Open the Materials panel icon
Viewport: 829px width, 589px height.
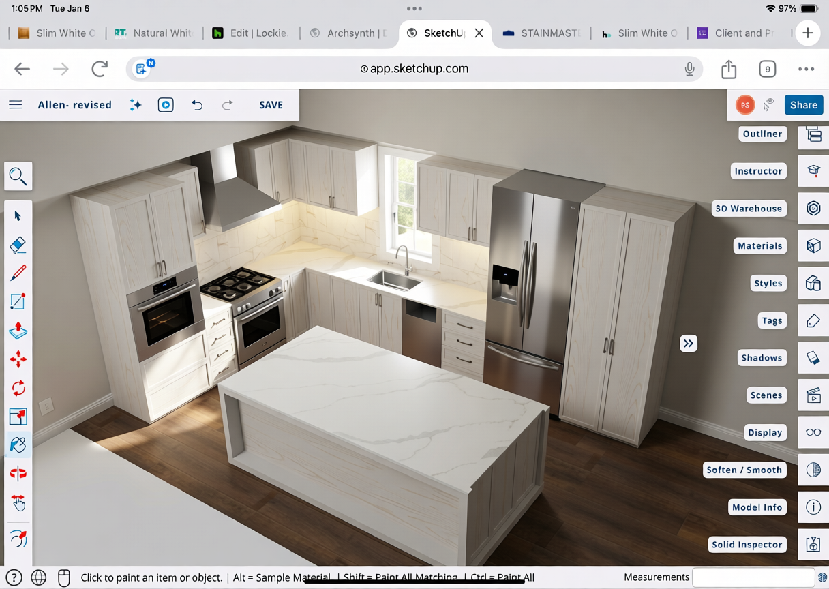pyautogui.click(x=813, y=246)
